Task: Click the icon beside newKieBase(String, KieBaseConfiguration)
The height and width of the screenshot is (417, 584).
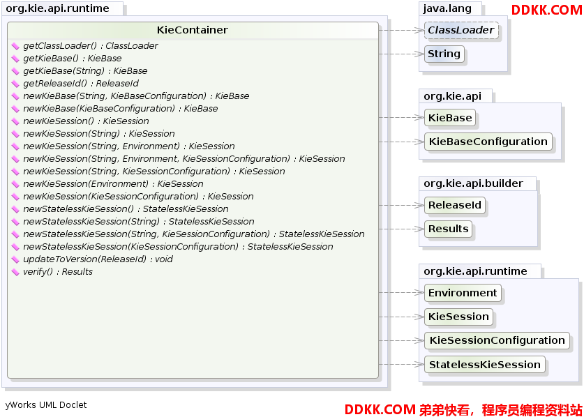Action: pyautogui.click(x=15, y=96)
